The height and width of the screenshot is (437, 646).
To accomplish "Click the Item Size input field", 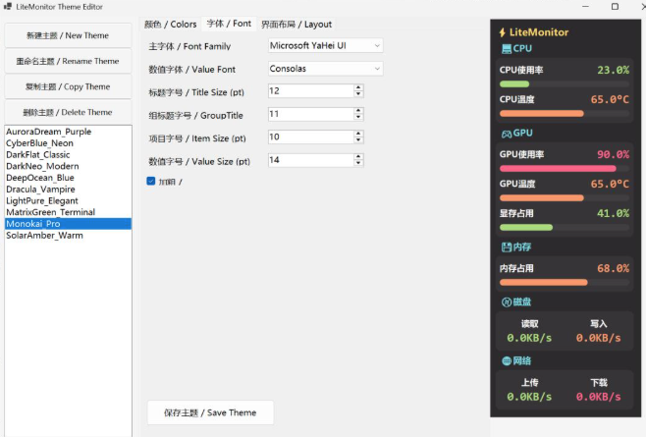I will coord(311,137).
